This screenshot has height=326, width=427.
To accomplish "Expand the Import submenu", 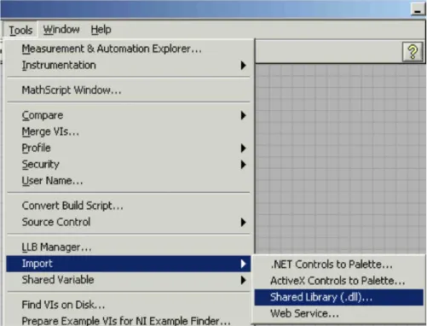I will pos(128,264).
